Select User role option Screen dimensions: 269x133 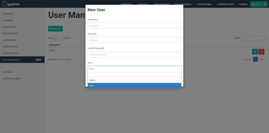(x=134, y=86)
